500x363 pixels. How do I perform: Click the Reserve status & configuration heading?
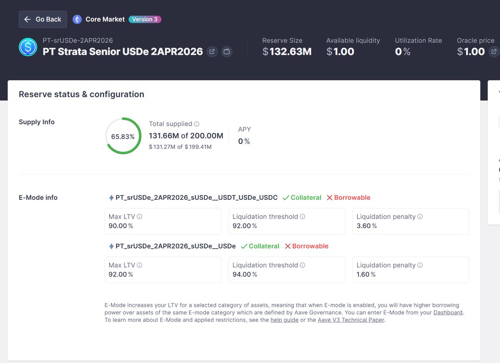[x=82, y=94]
